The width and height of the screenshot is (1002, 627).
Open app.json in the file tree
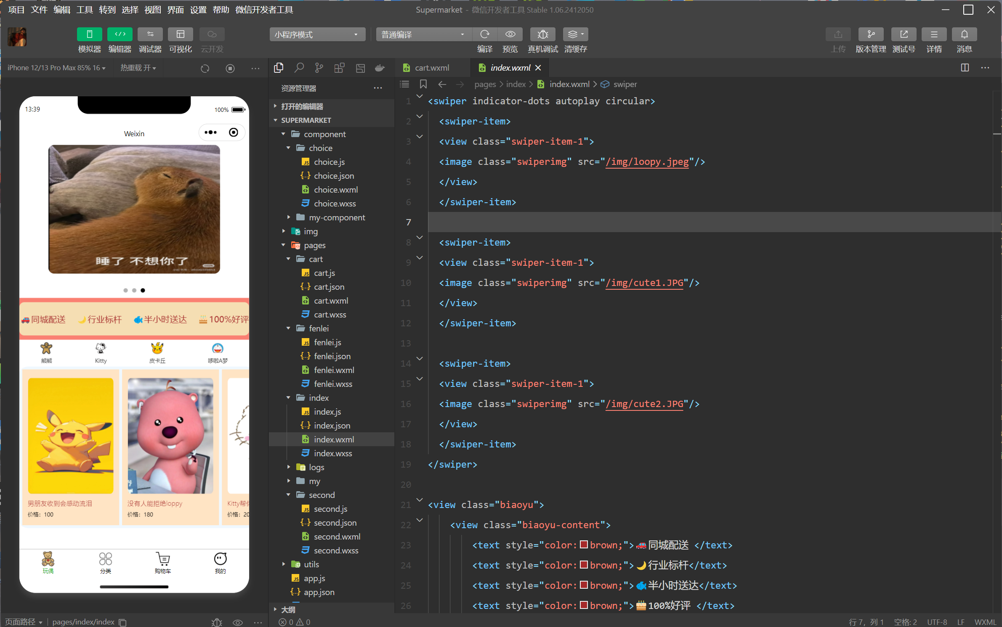(319, 592)
